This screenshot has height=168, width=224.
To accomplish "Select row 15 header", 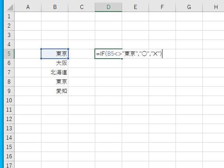I will tap(9, 147).
